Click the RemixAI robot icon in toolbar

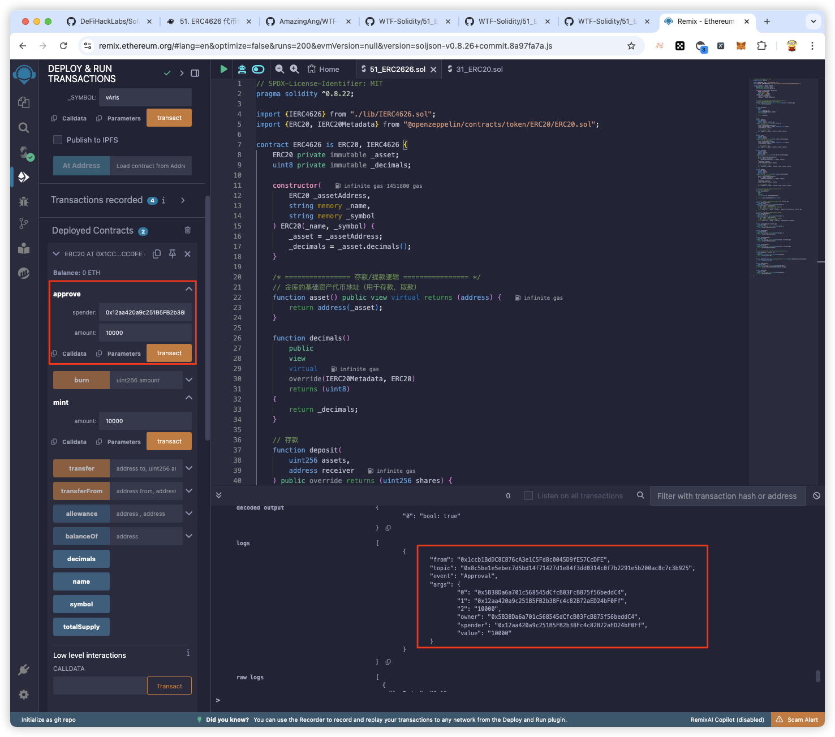pyautogui.click(x=242, y=69)
